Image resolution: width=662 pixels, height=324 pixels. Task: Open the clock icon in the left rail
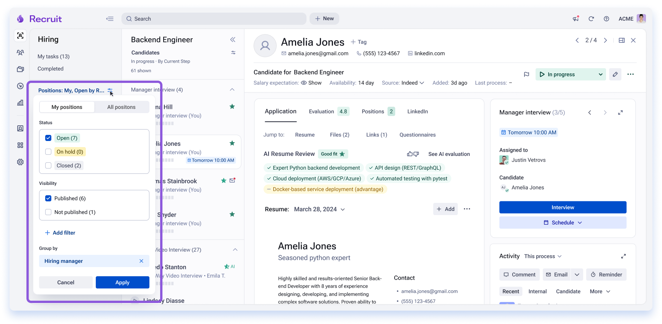click(x=20, y=86)
